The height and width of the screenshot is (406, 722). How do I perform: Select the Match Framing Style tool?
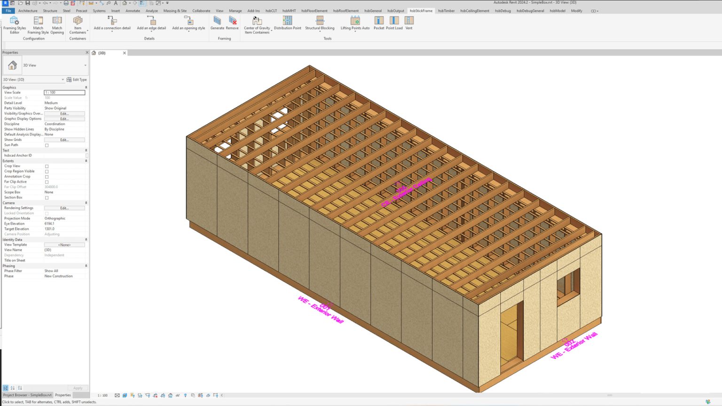38,23
